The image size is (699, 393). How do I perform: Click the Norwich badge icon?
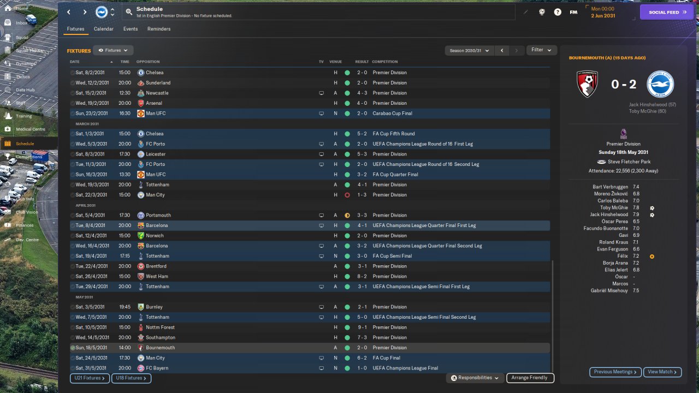141,236
